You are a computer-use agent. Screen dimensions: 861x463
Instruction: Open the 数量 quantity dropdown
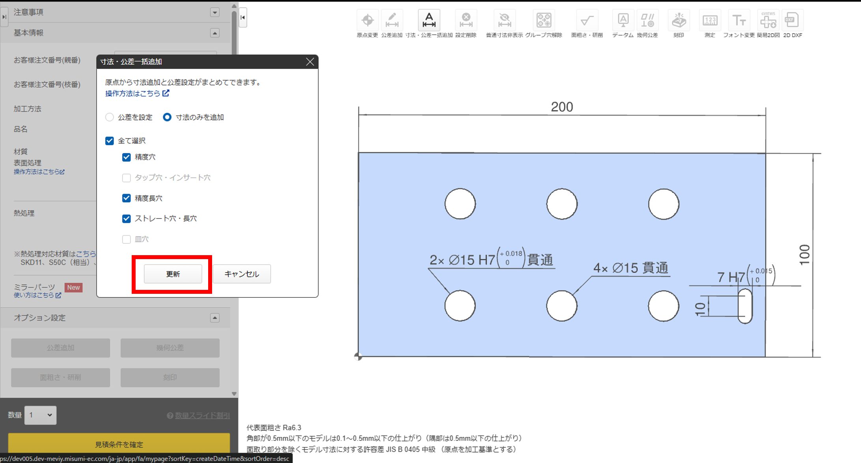coord(40,415)
